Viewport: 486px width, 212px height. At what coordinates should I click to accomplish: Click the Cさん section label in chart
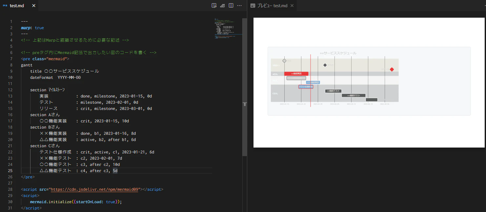point(275,94)
